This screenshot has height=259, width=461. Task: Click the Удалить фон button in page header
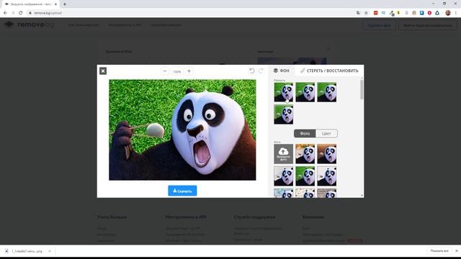pyautogui.click(x=380, y=26)
